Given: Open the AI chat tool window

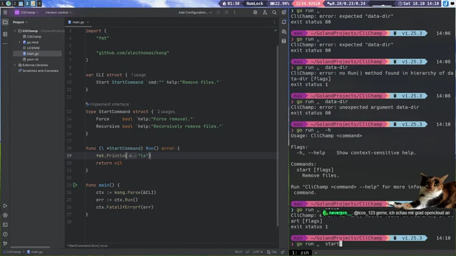Looking at the screenshot, I should (x=284, y=31).
